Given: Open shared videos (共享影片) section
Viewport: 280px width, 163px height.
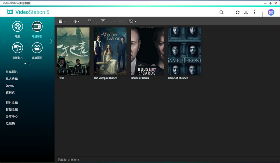Looking at the screenshot, I should coord(12,72).
